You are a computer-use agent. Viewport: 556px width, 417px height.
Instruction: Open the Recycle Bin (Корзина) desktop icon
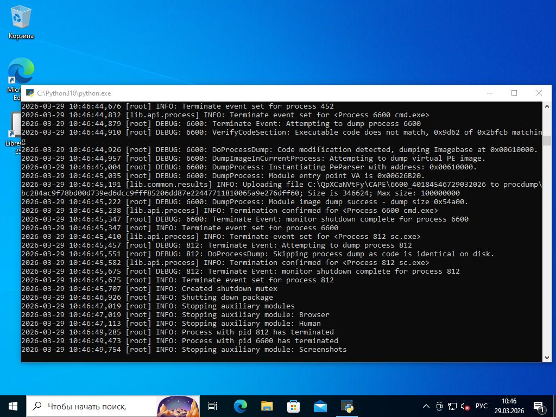click(21, 23)
